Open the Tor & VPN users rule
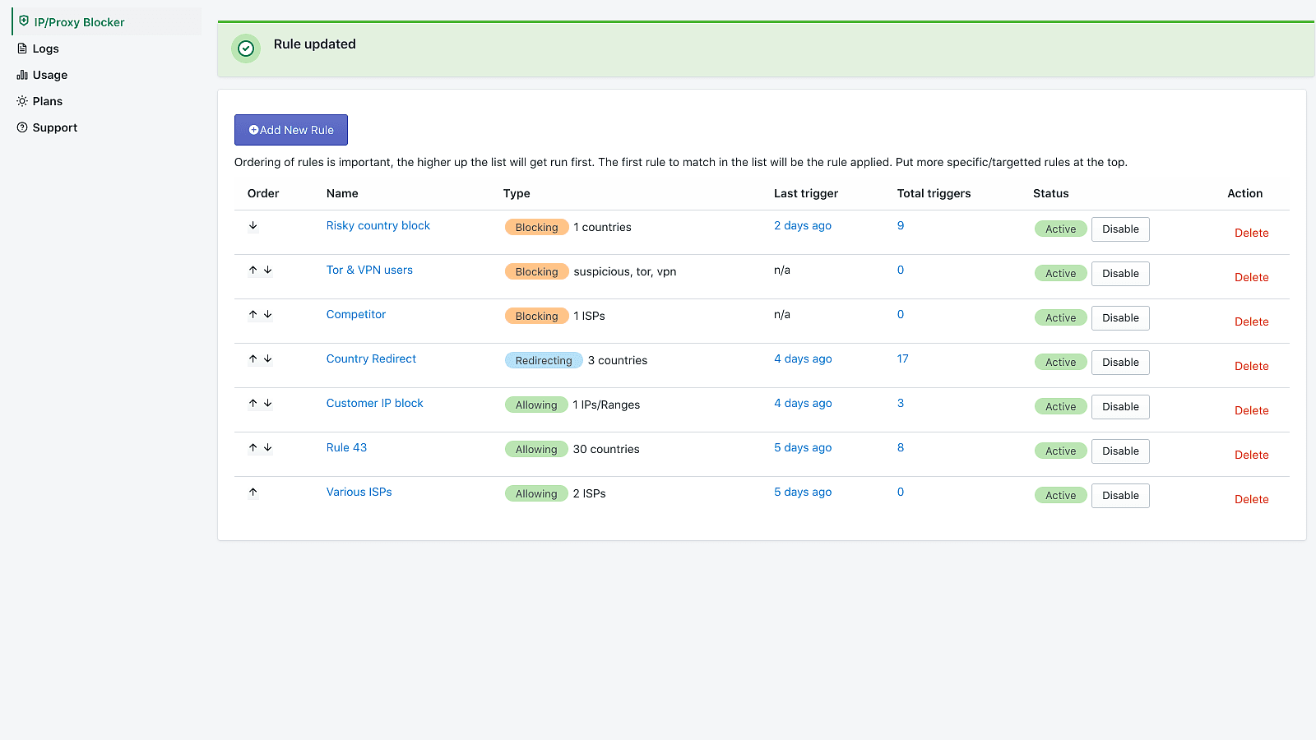 pyautogui.click(x=369, y=271)
